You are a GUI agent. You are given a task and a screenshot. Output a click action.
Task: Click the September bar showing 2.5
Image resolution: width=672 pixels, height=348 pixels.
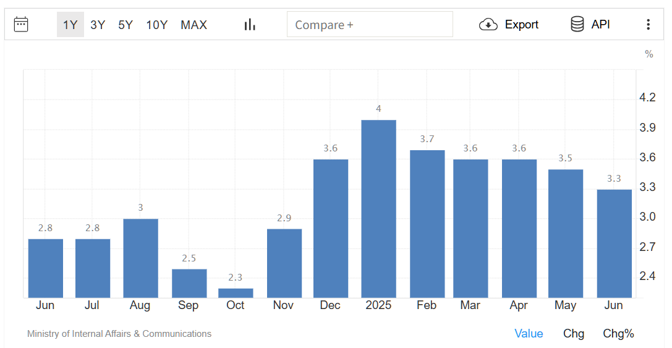189,283
